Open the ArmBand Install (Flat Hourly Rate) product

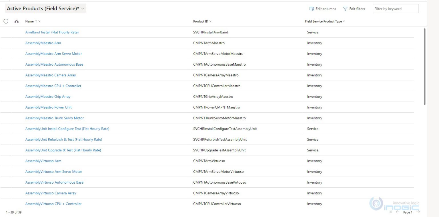(52, 32)
